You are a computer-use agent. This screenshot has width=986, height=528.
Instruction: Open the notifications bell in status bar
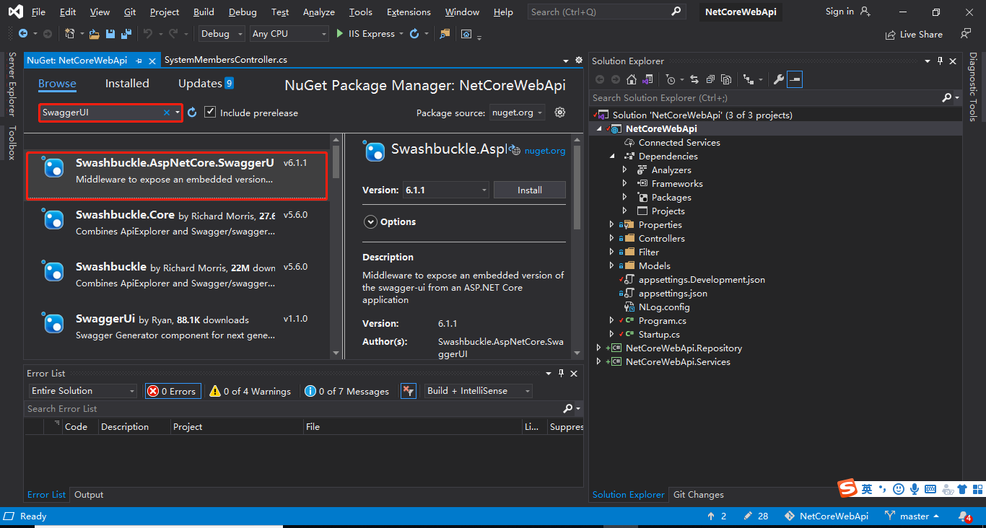(964, 516)
